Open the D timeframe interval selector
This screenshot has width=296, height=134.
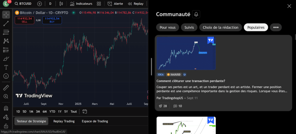tap(50, 3)
